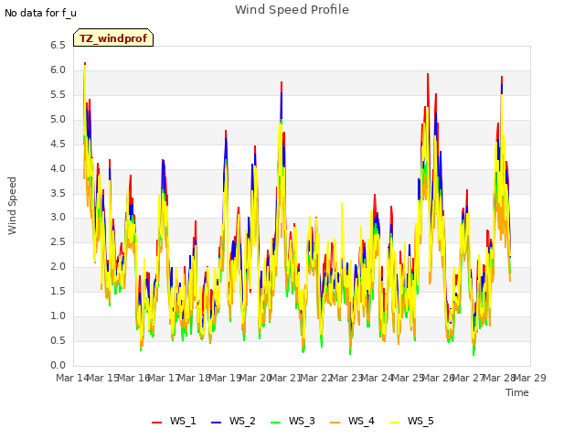The height and width of the screenshot is (439, 585).
Task: Click the red WS_1 legend color marker
Action: [x=156, y=423]
